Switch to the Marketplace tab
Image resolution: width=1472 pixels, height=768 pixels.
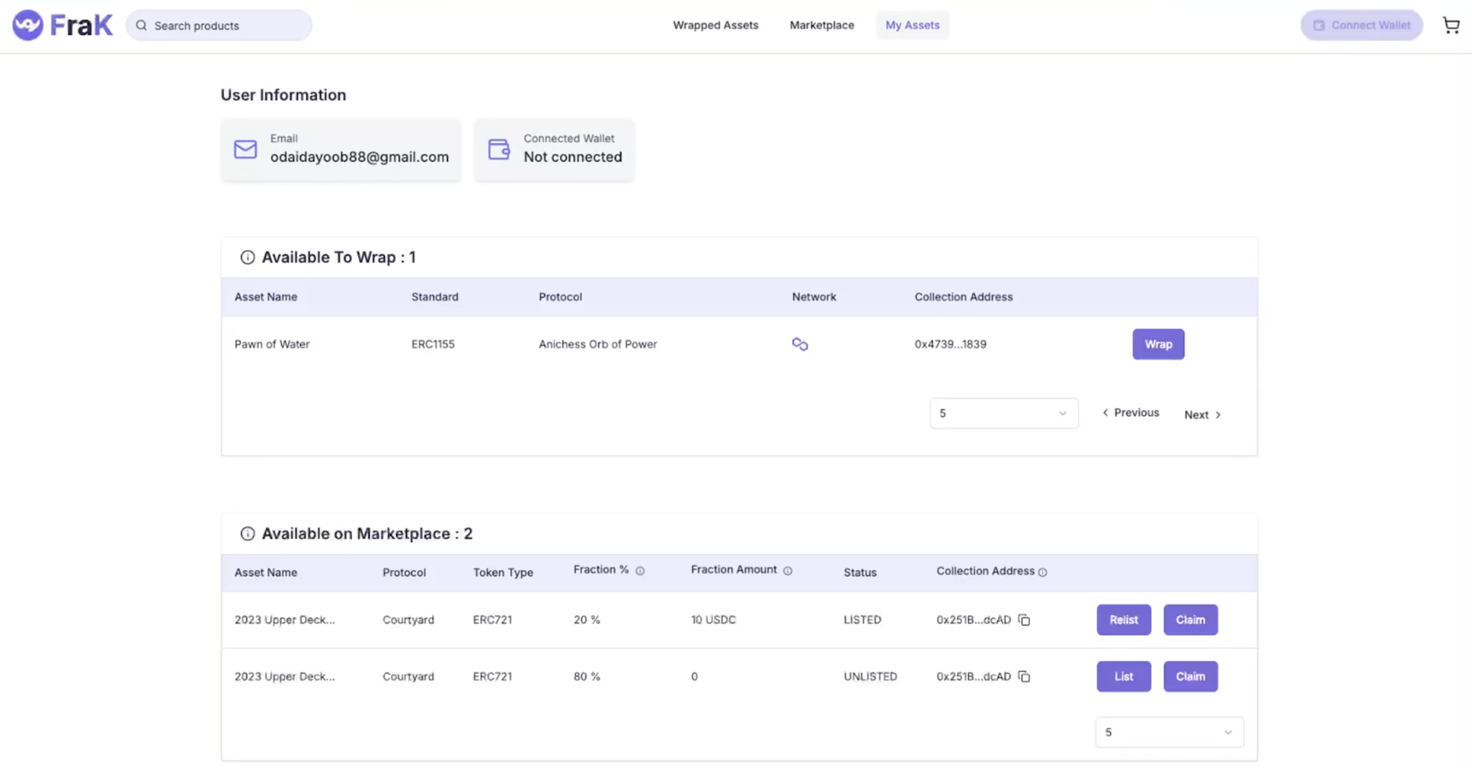click(x=821, y=25)
